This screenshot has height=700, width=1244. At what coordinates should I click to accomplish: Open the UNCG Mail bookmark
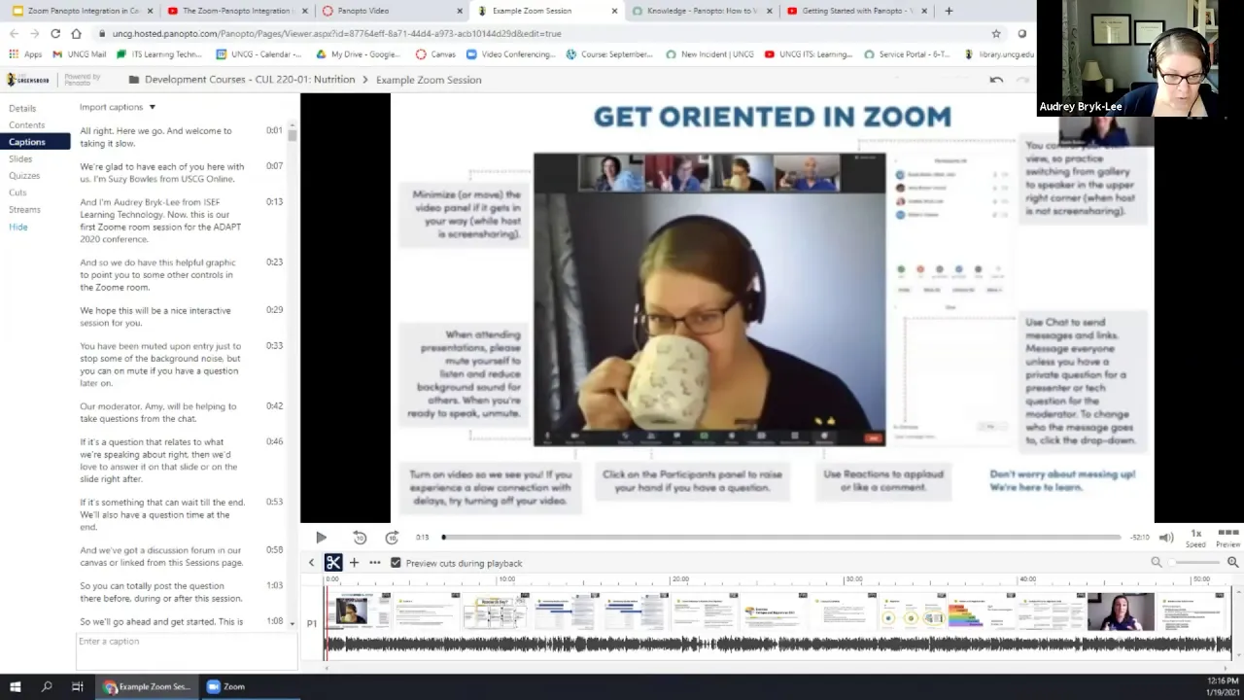[80, 54]
